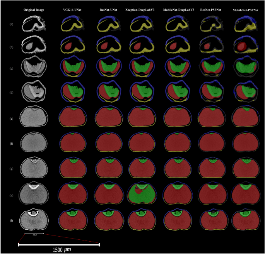Click the VGG16-UNet column header
The width and height of the screenshot is (265, 254).
click(x=72, y=10)
